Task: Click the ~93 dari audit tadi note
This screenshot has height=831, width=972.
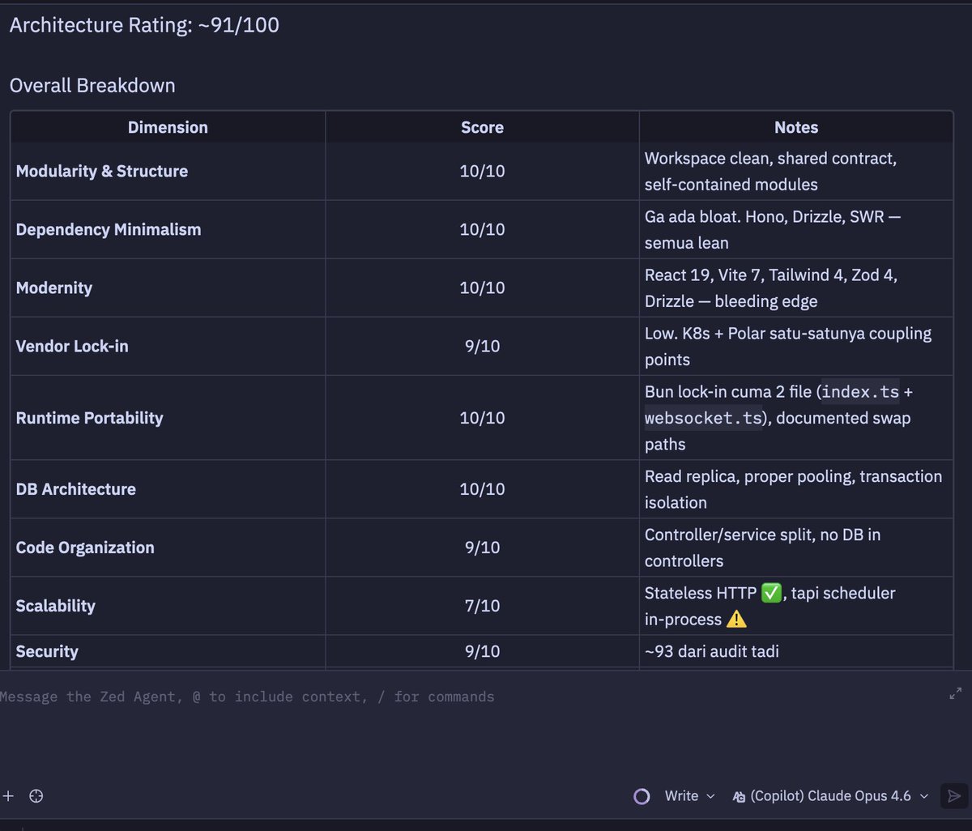Action: point(712,651)
